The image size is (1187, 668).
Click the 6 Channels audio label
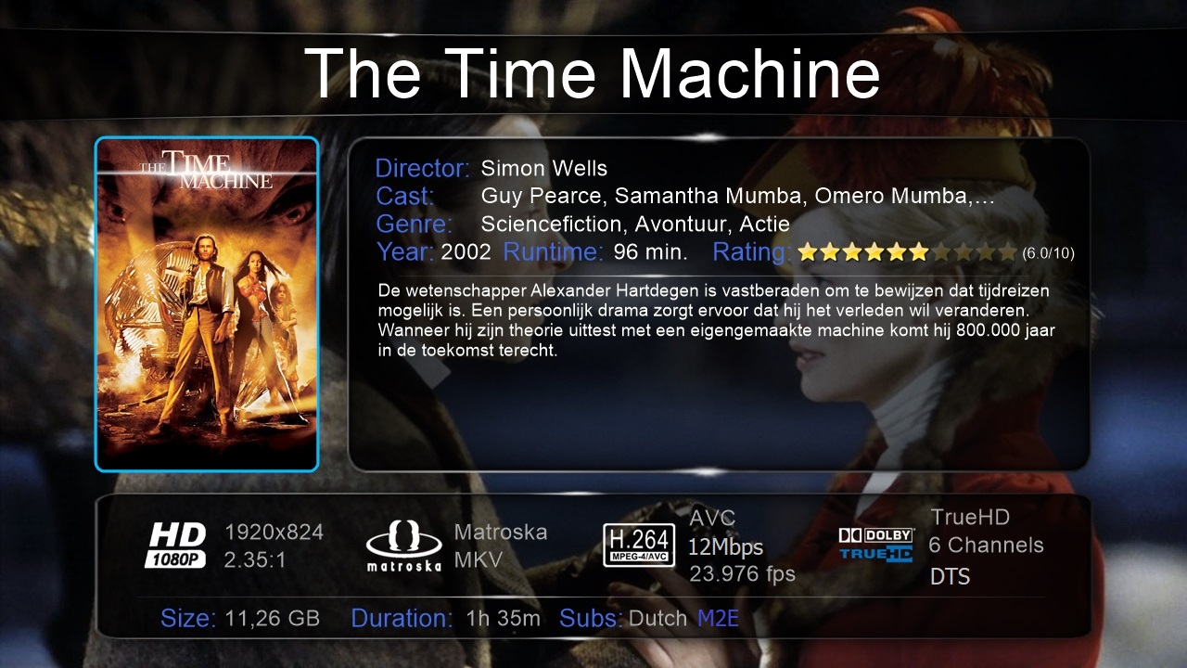[987, 546]
